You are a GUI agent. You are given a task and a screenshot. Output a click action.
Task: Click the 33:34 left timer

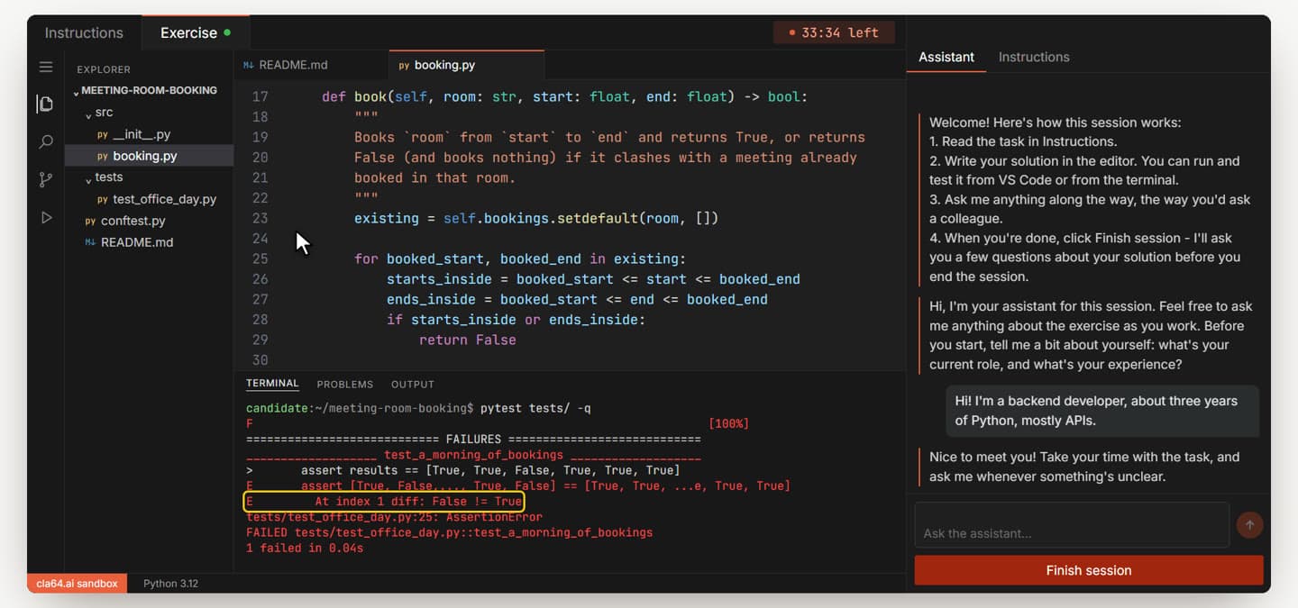[x=834, y=32]
